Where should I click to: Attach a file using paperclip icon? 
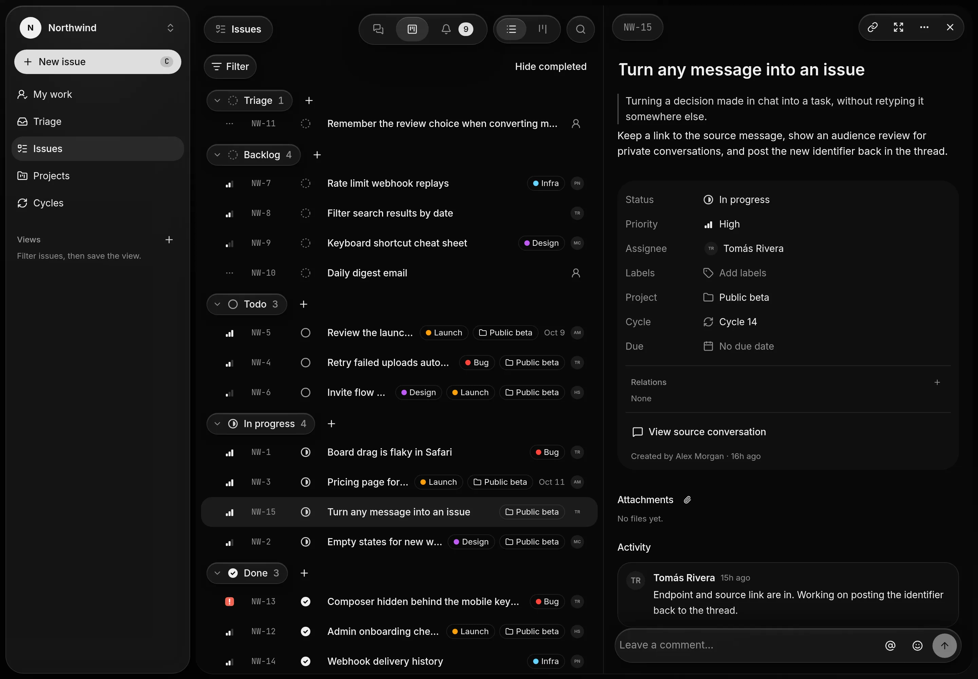[x=687, y=500]
